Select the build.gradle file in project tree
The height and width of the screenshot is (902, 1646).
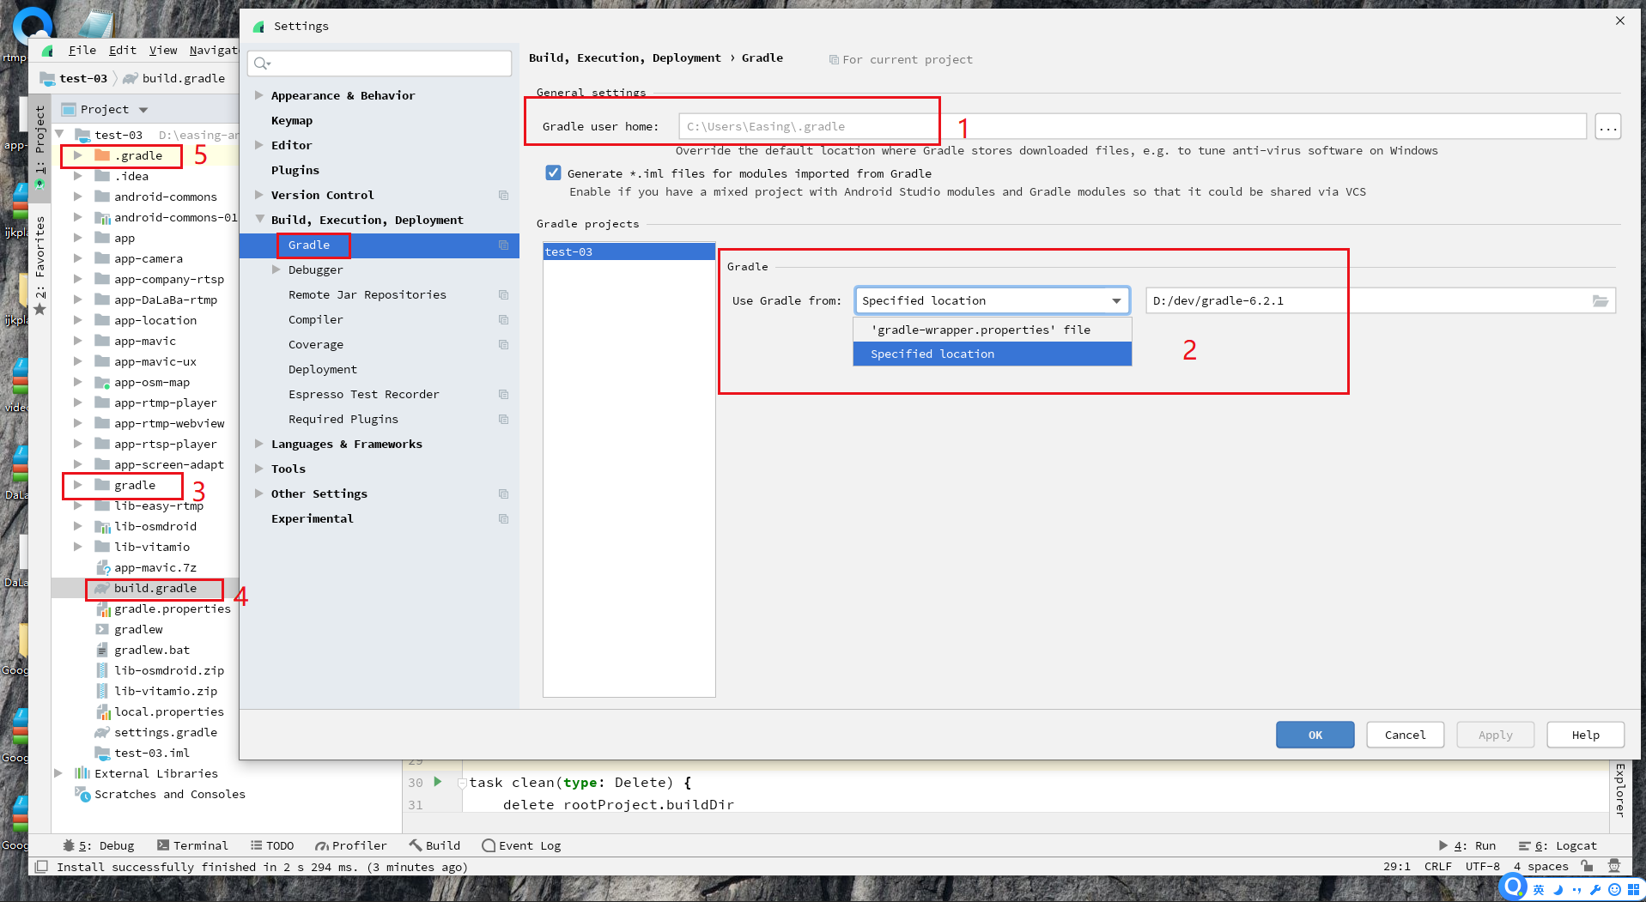click(155, 589)
